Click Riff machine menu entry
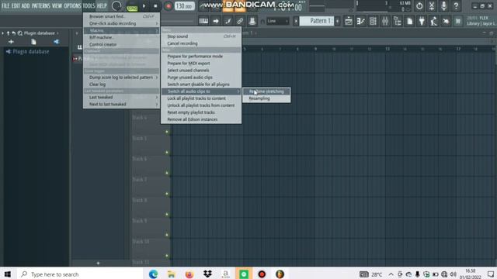Viewport: 497px width, 279px height. pyautogui.click(x=121, y=37)
